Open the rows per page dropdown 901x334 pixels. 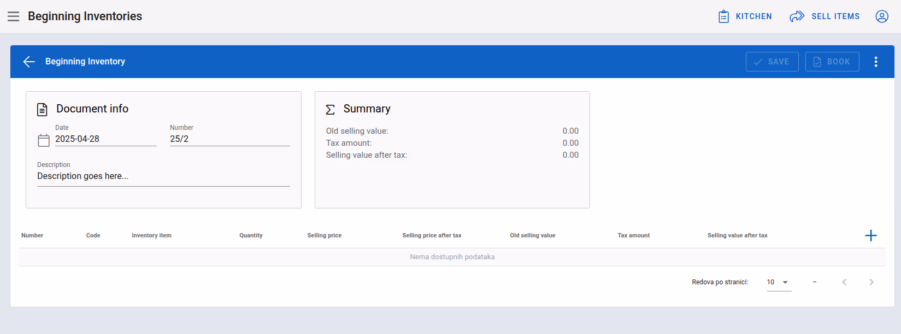point(779,282)
